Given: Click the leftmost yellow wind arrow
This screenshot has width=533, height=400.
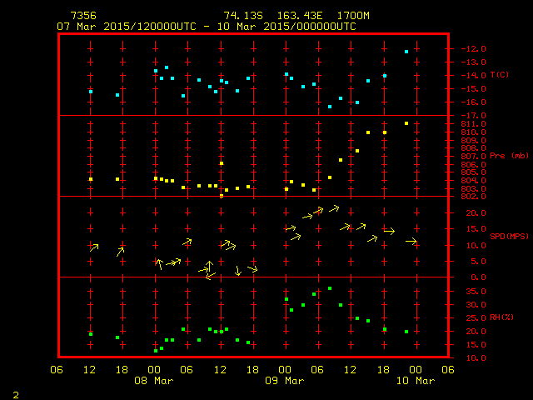Looking at the screenshot, I should 94,247.
